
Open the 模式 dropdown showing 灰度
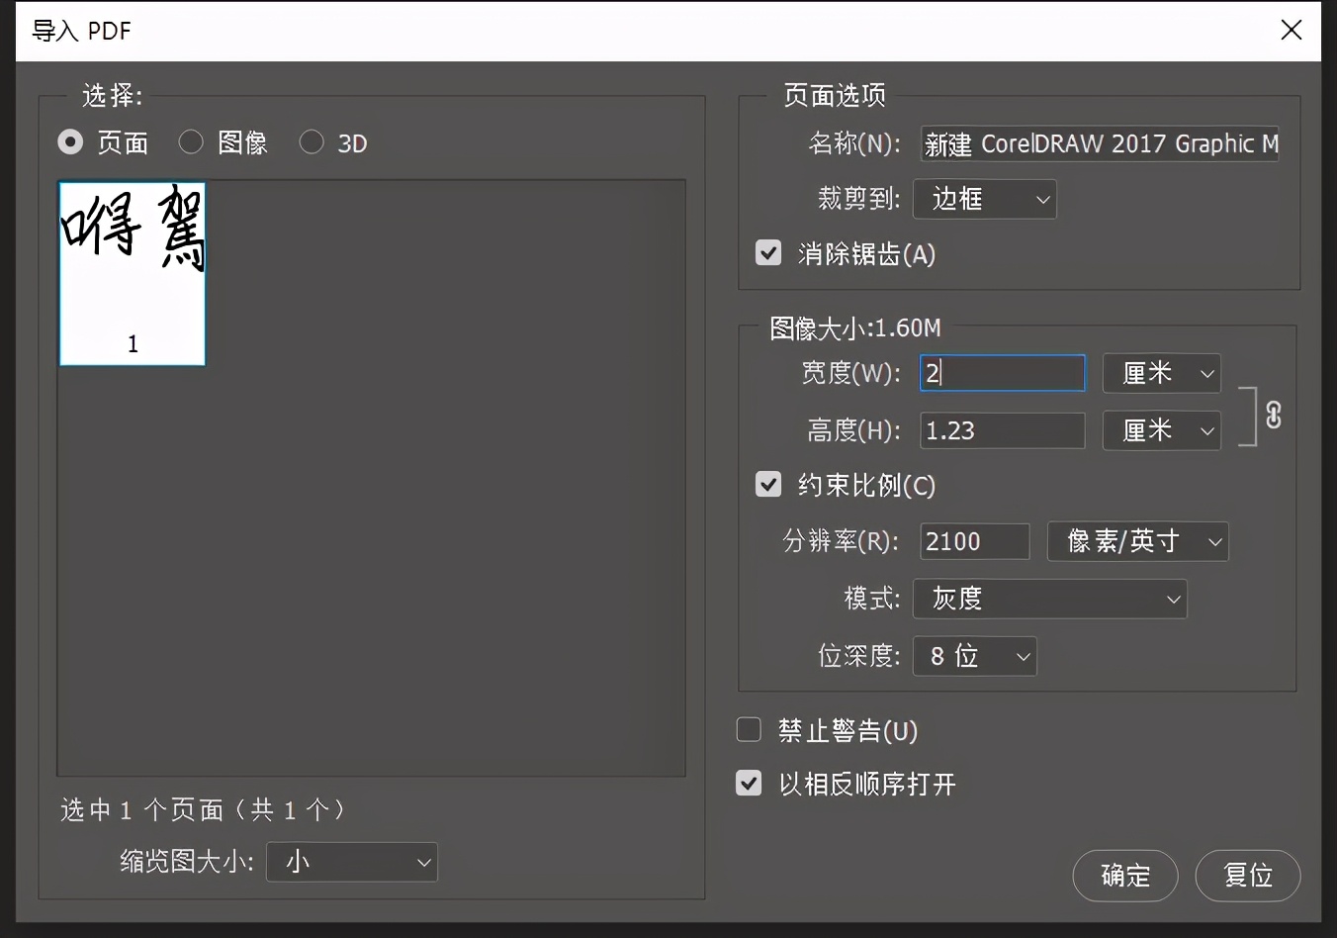pyautogui.click(x=1050, y=599)
